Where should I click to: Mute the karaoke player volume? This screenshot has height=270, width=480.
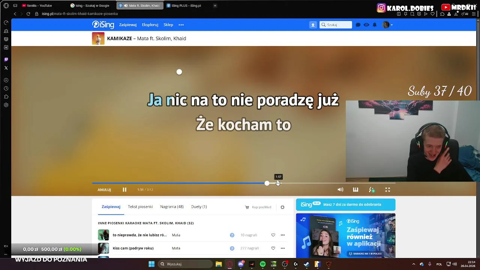(x=340, y=190)
